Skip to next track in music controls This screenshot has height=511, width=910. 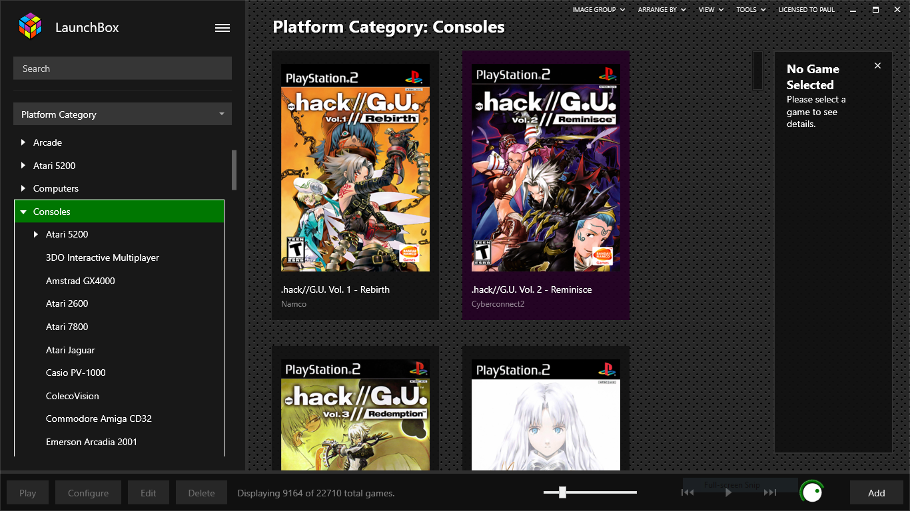[x=770, y=492]
